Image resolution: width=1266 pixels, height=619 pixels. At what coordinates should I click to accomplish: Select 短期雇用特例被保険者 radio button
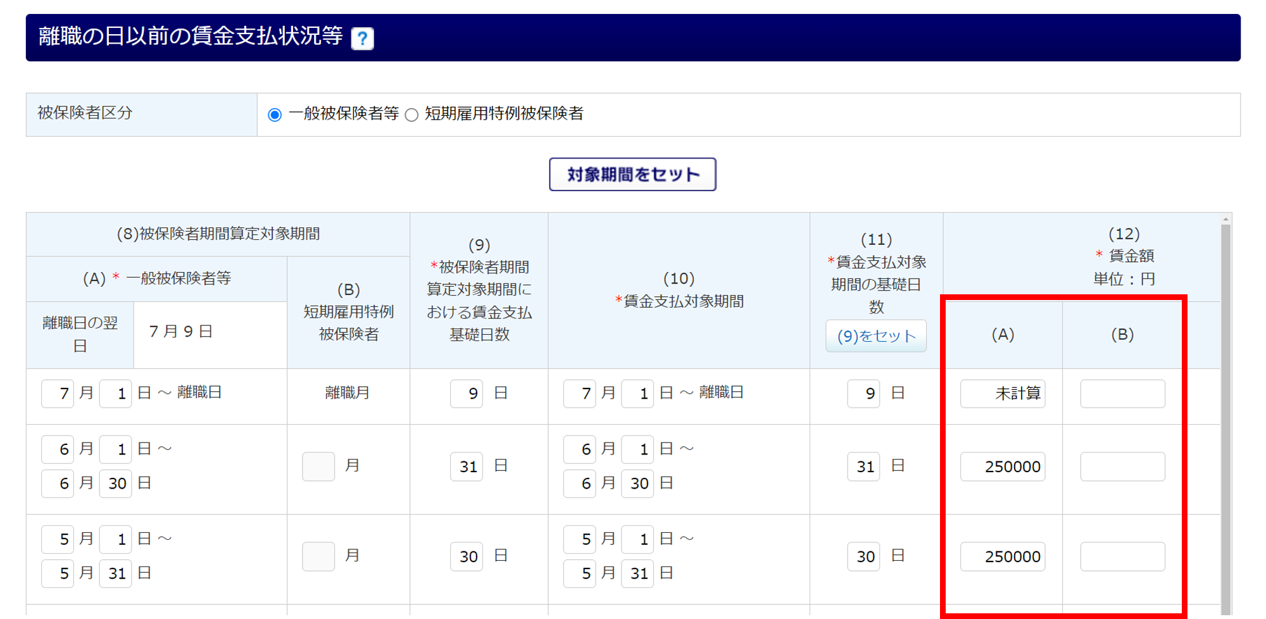(411, 115)
